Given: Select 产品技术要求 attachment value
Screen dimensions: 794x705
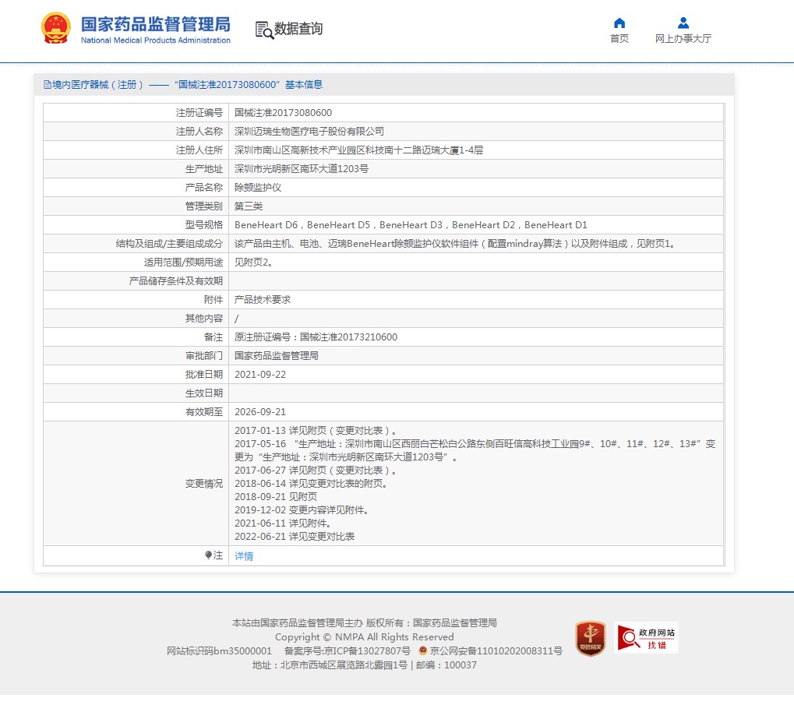Looking at the screenshot, I should 263,300.
